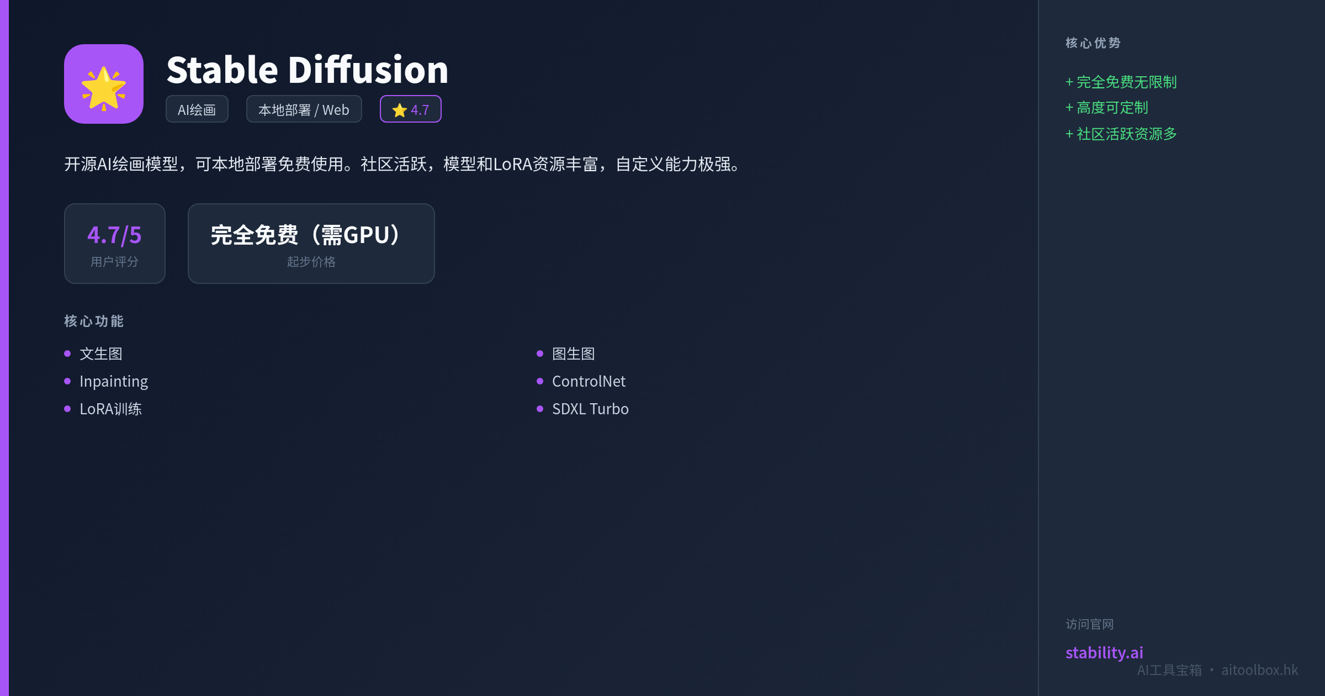Click the bullet icon beside SDXL Turbo
This screenshot has width=1325, height=696.
click(540, 409)
